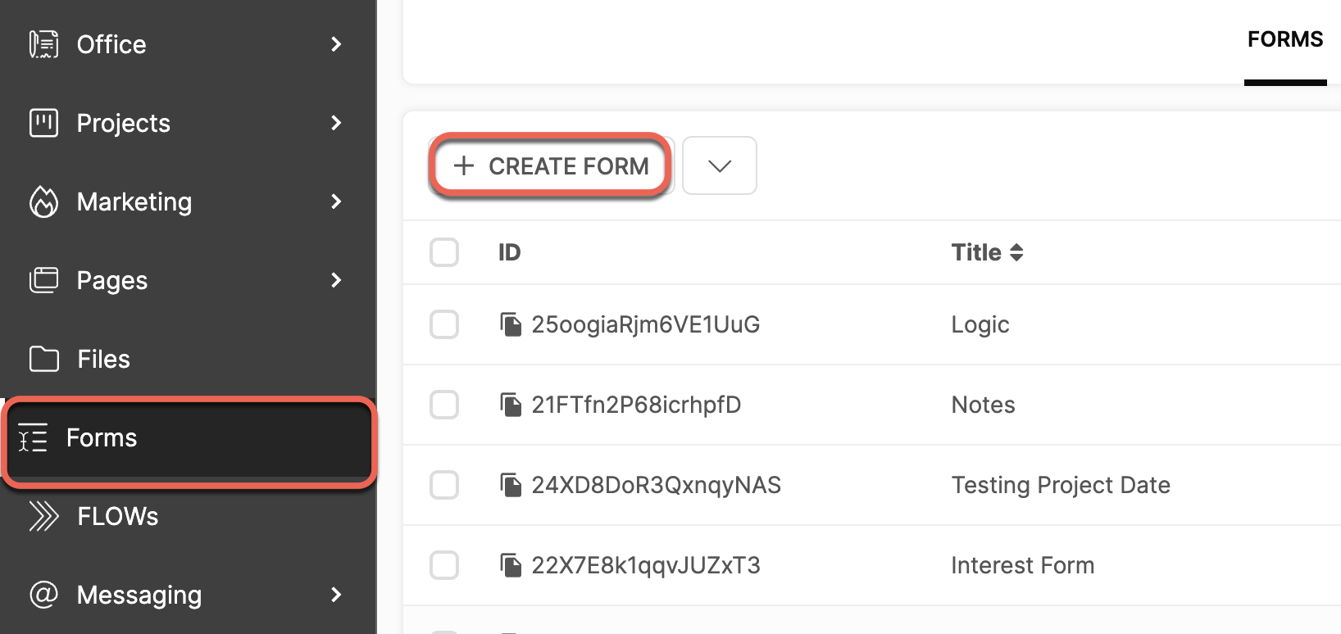Open Projects in the sidebar

point(188,123)
